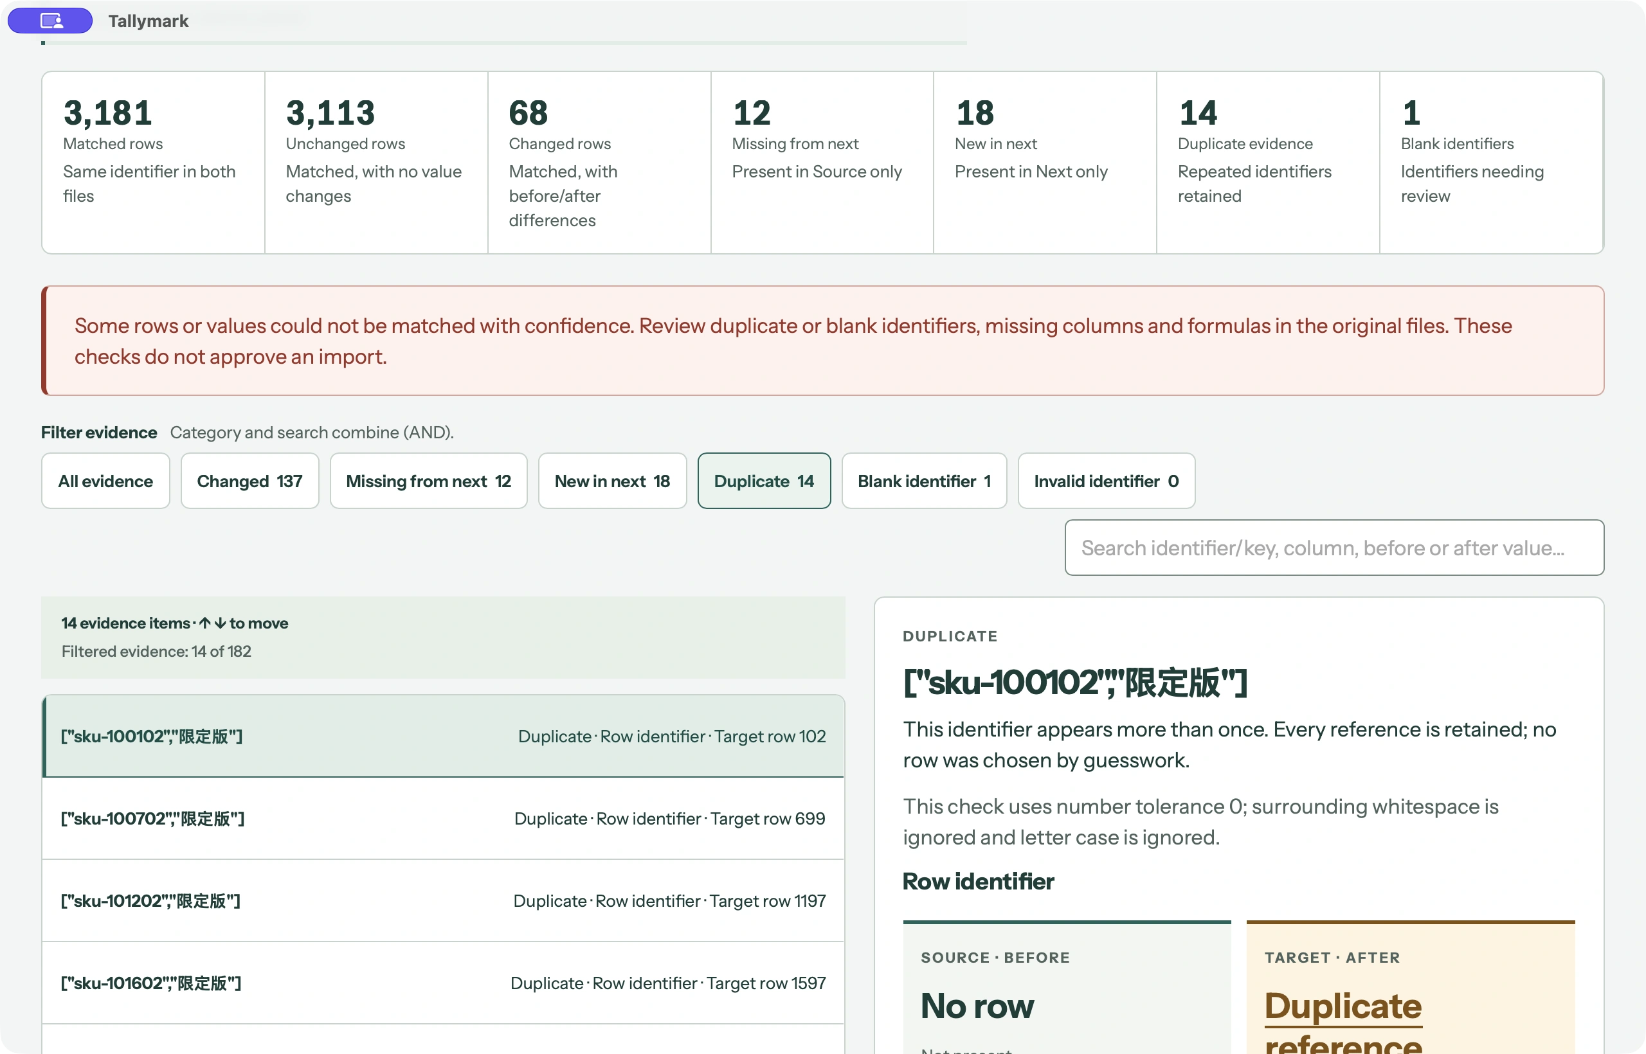Filter by Blank identifier 1
This screenshot has width=1646, height=1054.
pyautogui.click(x=925, y=481)
